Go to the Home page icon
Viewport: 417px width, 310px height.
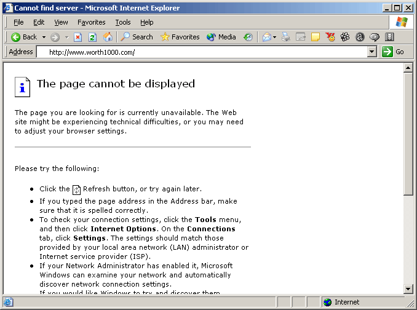click(108, 37)
